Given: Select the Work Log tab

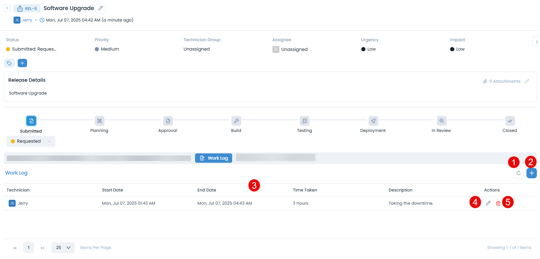Looking at the screenshot, I should click(x=213, y=158).
